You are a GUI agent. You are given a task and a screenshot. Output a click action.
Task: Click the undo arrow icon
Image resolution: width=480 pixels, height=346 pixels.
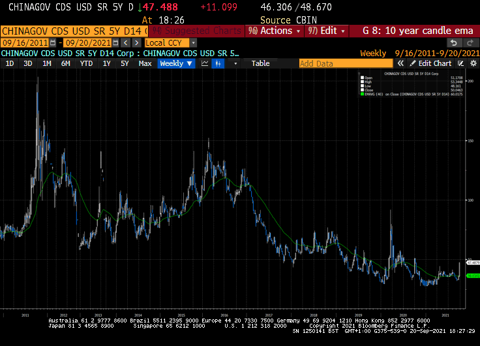454,42
